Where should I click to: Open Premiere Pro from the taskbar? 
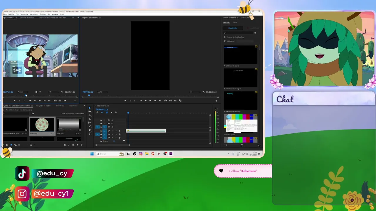coord(171,154)
